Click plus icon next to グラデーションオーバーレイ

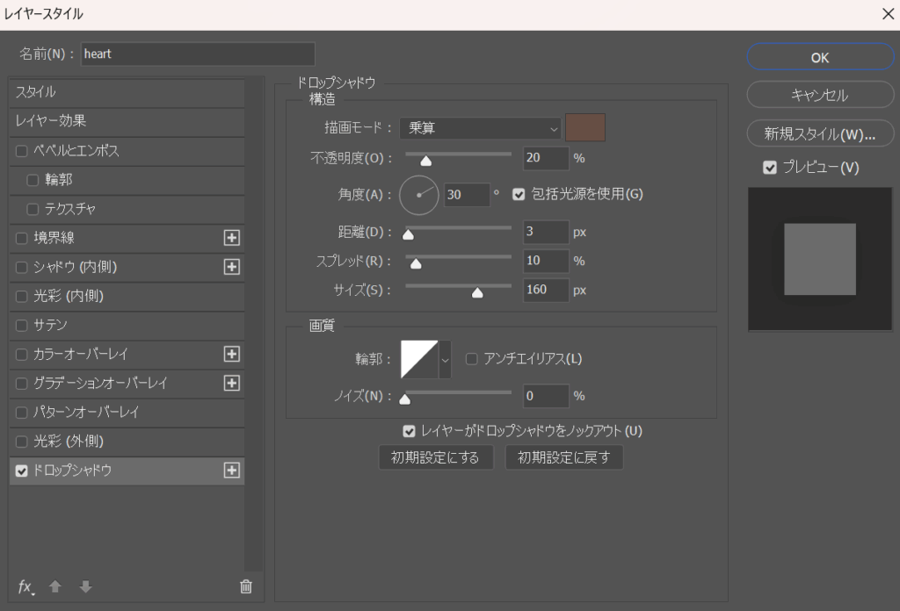232,383
